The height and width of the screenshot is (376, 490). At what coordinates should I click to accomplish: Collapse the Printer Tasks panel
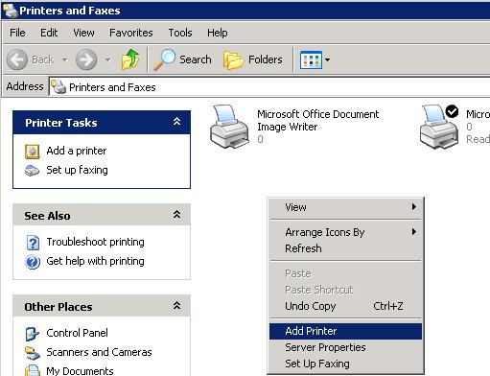(176, 122)
